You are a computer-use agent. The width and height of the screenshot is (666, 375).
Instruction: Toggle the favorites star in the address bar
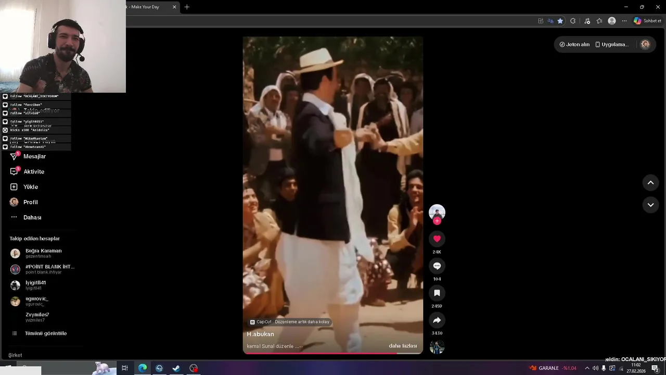coord(560,21)
